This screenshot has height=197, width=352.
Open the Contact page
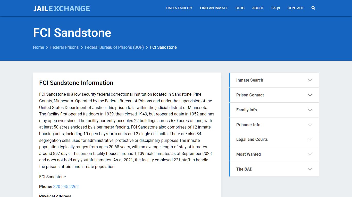click(x=296, y=8)
